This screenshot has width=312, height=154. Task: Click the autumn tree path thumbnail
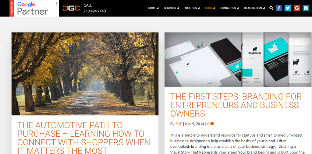point(85,74)
